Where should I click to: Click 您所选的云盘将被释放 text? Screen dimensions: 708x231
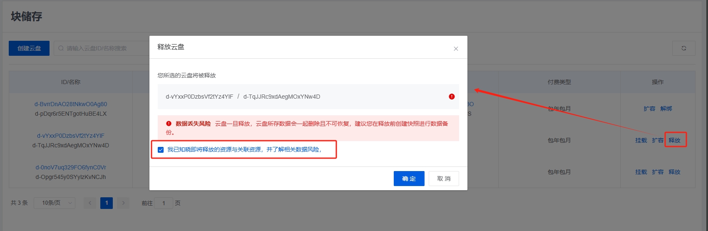pos(186,75)
